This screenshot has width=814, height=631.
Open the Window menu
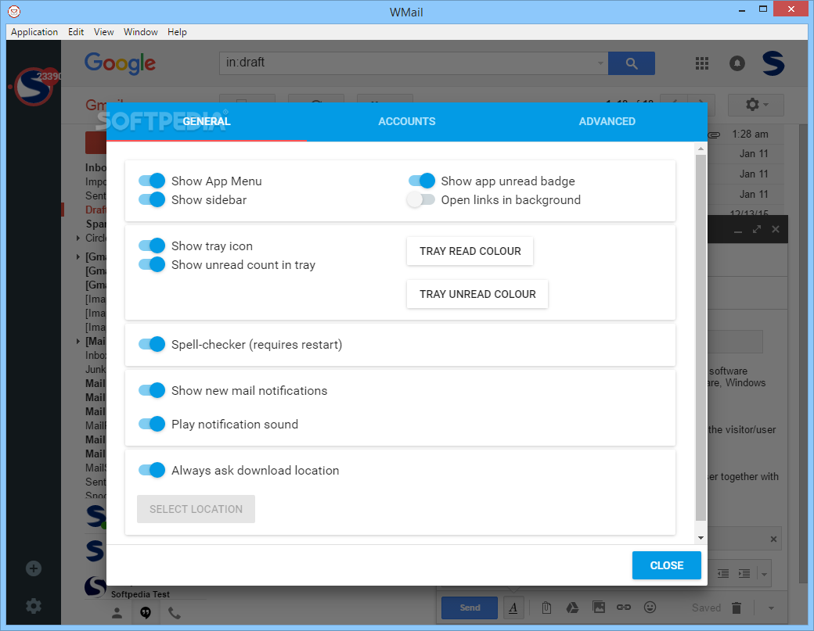[141, 32]
